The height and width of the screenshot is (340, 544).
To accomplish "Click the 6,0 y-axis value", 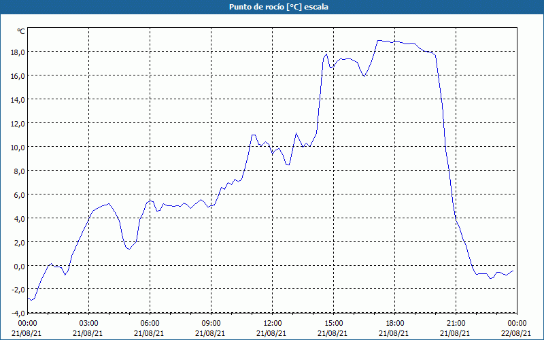I will point(19,195).
